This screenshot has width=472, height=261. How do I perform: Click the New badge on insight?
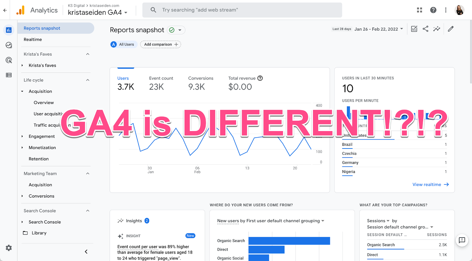click(190, 236)
